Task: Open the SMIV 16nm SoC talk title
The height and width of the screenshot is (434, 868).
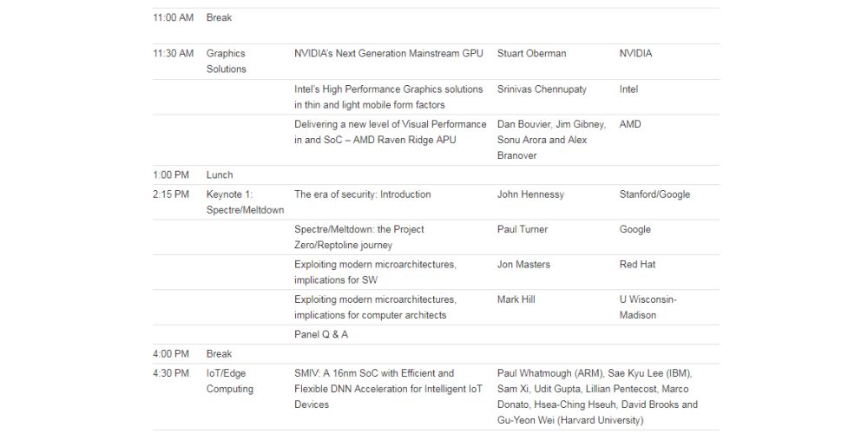Action: (387, 389)
